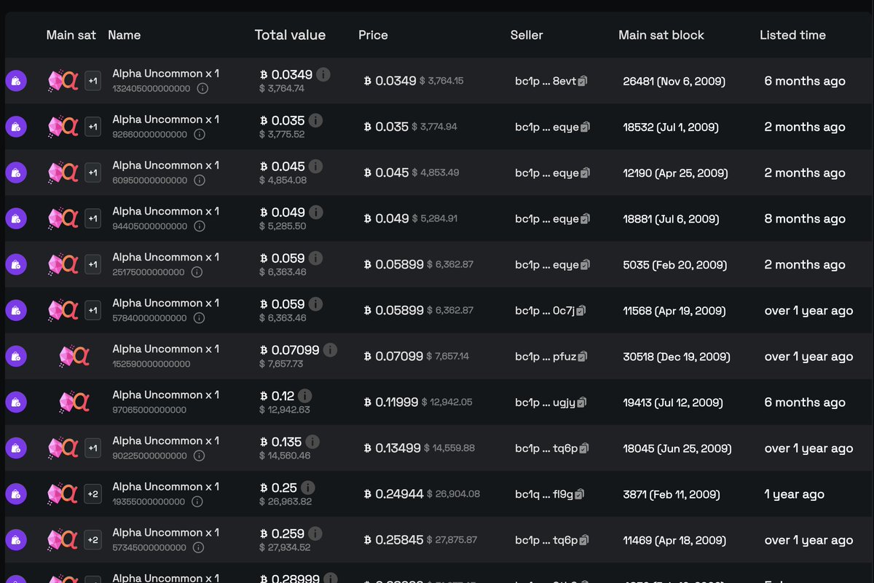Copy seller address ending ugjy
874x583 pixels.
(x=581, y=402)
